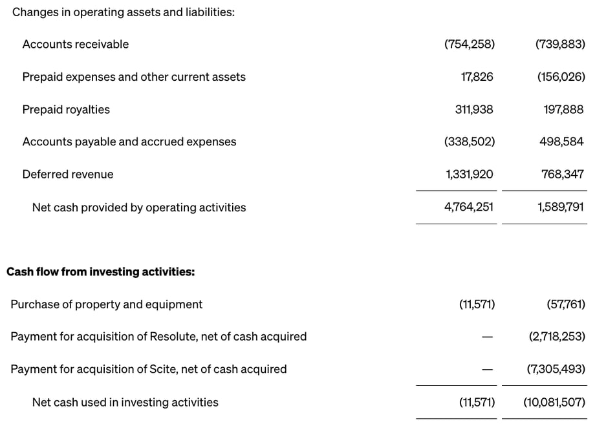Select "Prepaid expenses and other current assets" label
Screen dimensions: 595x424
(134, 77)
